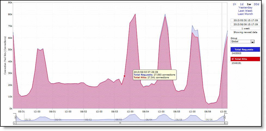
Task: Open the Group dropdown arrow
Action: pos(252,42)
